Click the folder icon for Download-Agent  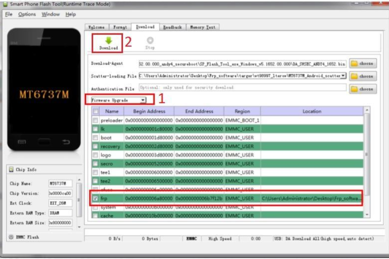354,63
